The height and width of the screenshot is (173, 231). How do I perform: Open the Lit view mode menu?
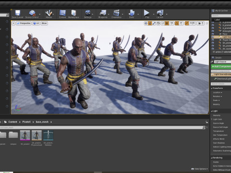pos(36,24)
